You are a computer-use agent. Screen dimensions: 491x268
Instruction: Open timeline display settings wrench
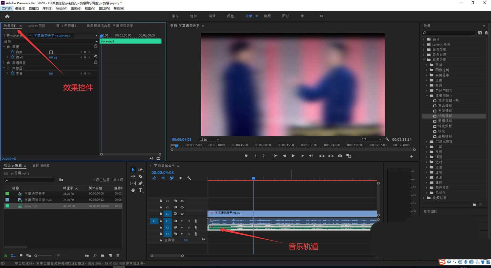click(x=189, y=178)
